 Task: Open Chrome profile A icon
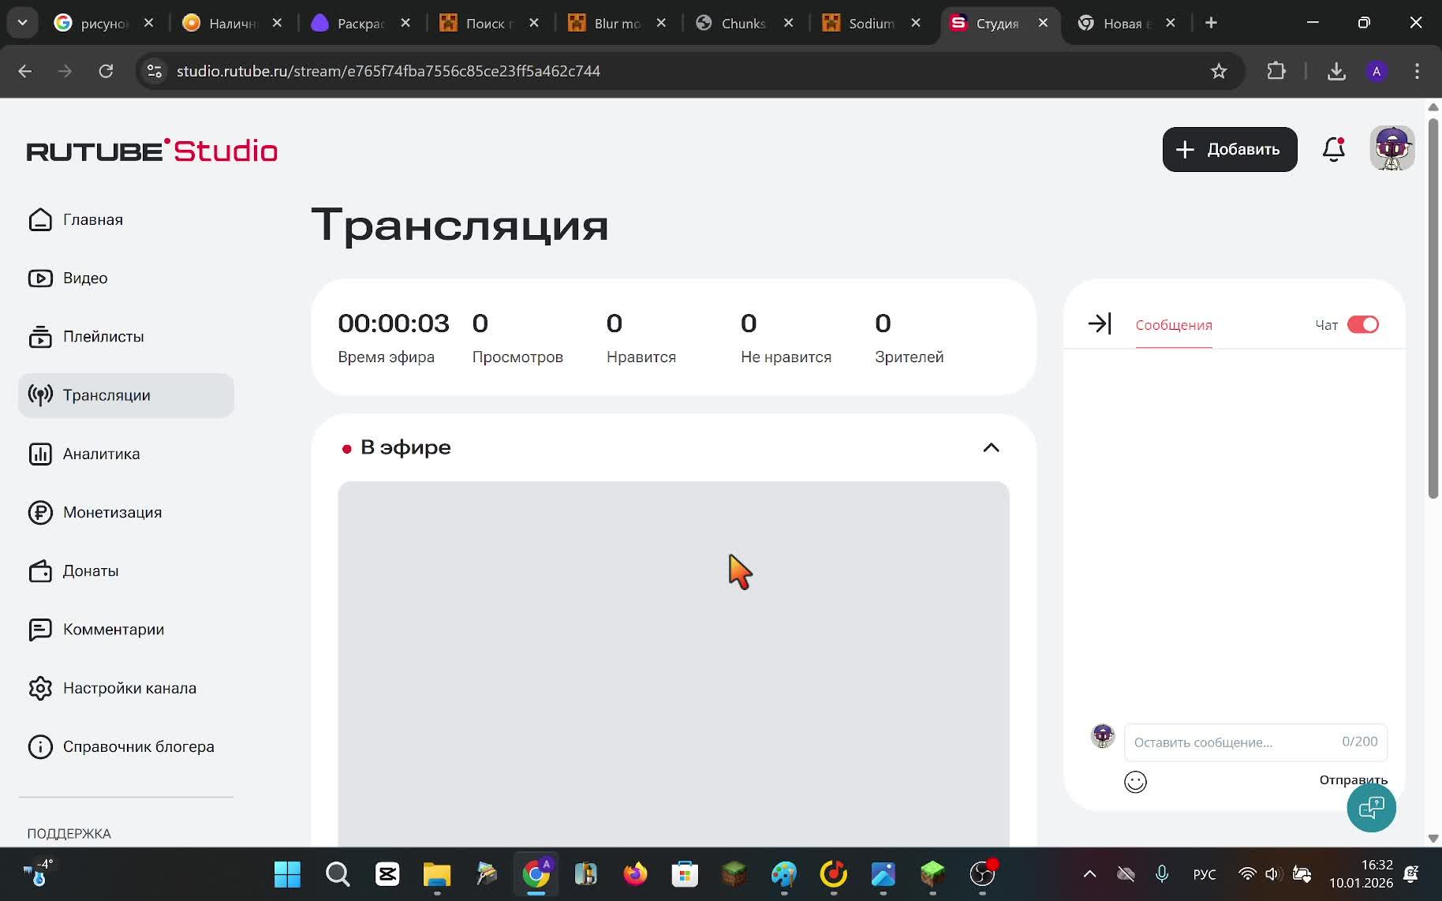coord(1377,71)
